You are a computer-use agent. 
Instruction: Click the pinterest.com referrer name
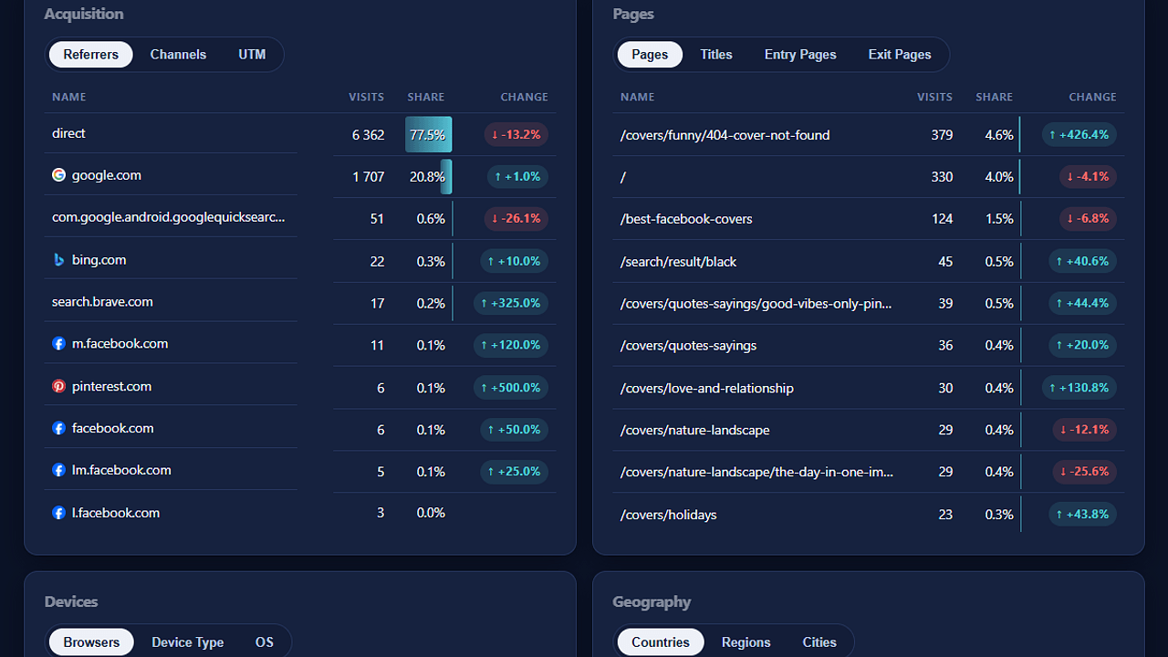click(x=111, y=387)
